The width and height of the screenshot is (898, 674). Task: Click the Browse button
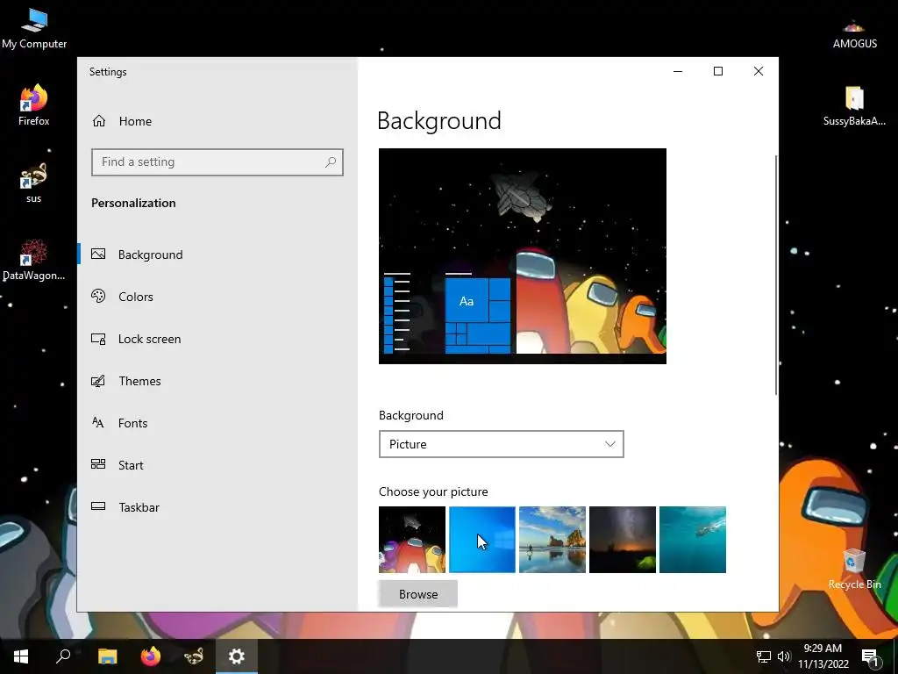click(x=418, y=594)
